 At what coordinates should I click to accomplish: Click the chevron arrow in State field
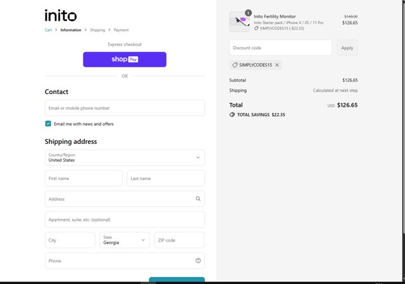(x=143, y=240)
